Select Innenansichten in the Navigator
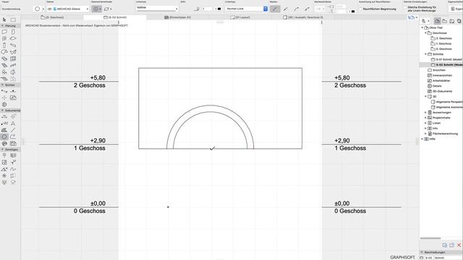463x260 pixels. tap(438, 75)
